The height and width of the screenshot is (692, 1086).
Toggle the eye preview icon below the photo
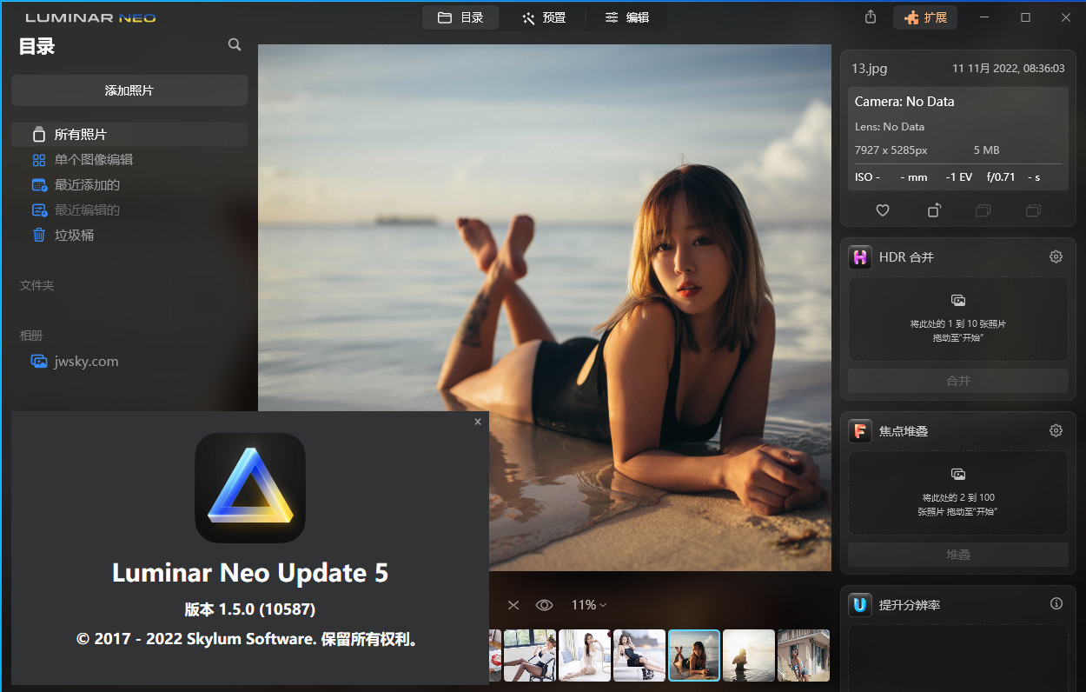(x=544, y=604)
